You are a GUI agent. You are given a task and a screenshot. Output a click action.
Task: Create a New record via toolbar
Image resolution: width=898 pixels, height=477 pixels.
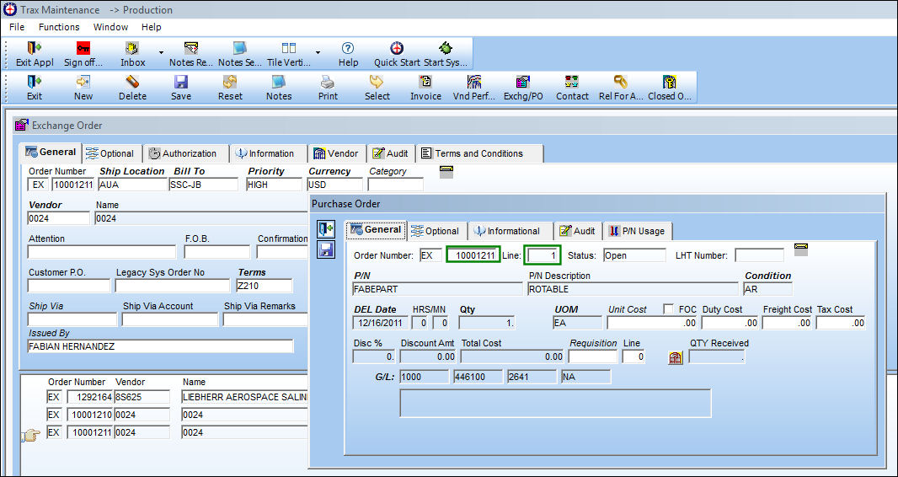click(x=83, y=88)
